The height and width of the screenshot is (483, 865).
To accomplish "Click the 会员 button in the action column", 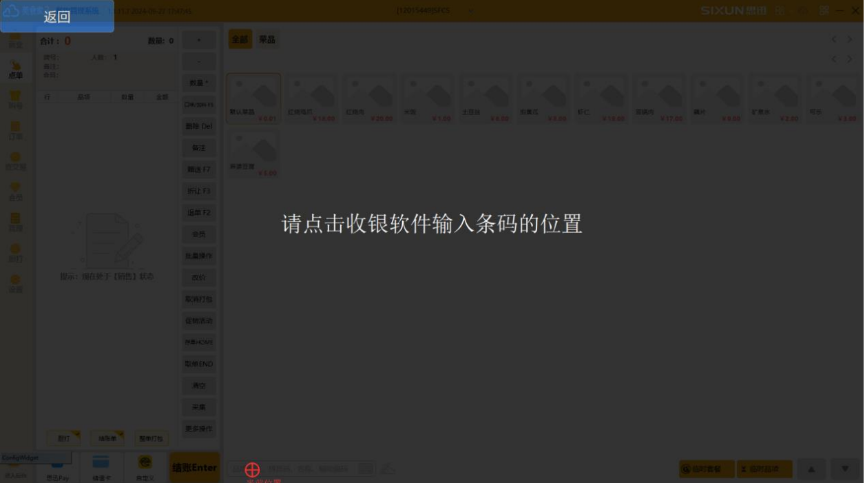I will [199, 234].
